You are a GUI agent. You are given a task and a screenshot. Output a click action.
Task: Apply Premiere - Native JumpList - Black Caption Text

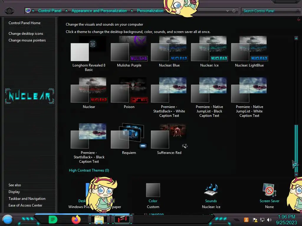pos(209,97)
